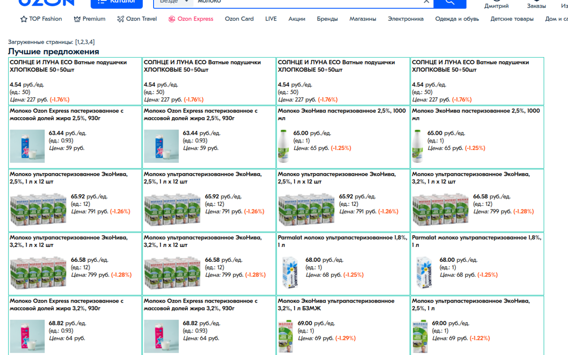This screenshot has width=568, height=355.
Task: Click ЭкоНива 2,5%, 1 л product image
Action: [x=420, y=336]
